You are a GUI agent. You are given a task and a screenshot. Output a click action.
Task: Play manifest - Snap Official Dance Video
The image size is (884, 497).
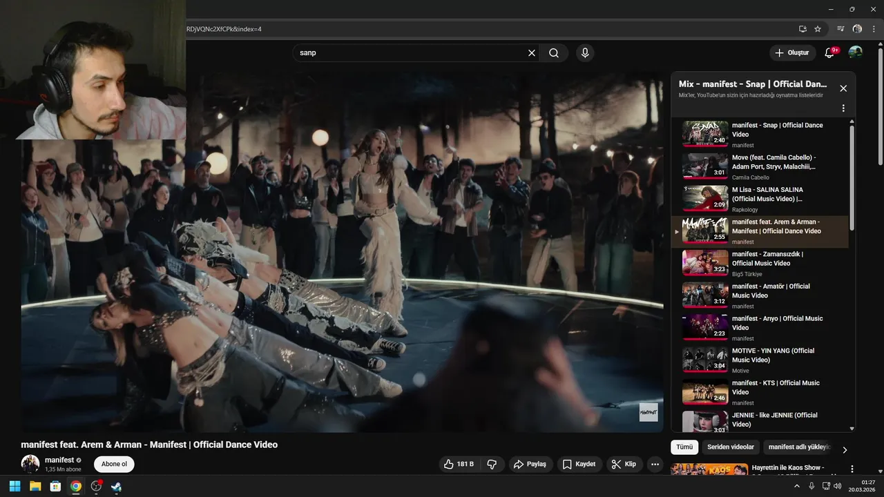(x=760, y=134)
